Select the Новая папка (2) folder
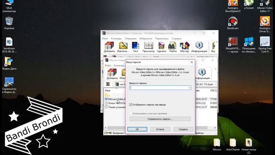This screenshot has height=155, width=275. click(x=249, y=146)
